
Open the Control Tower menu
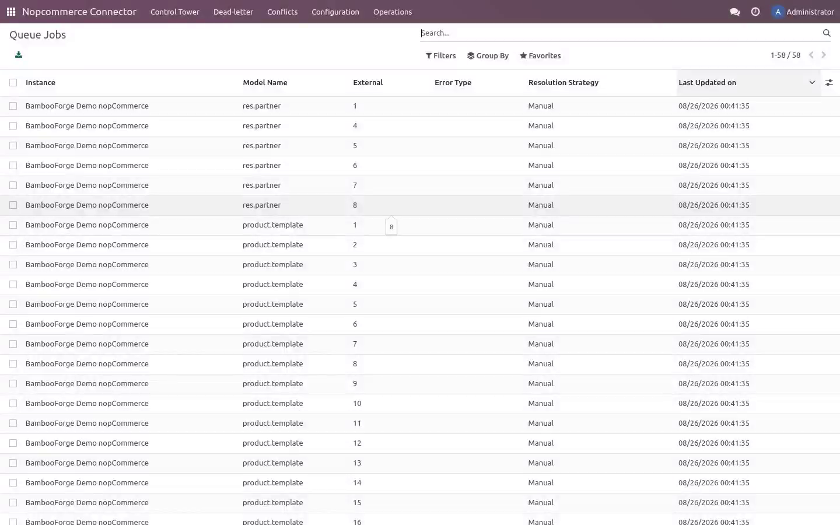coord(175,12)
